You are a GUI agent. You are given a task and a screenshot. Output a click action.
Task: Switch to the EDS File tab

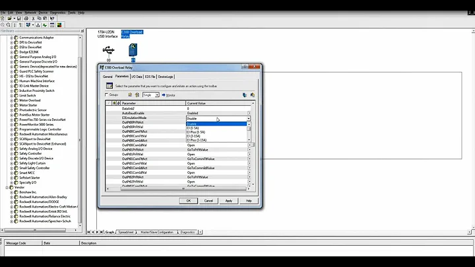150,77
